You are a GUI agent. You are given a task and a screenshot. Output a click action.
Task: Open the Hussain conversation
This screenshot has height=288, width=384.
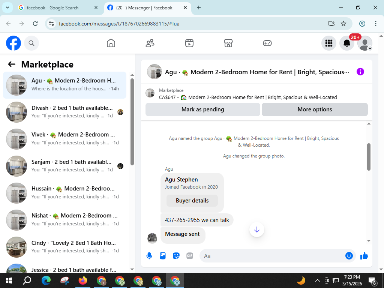coord(64,193)
